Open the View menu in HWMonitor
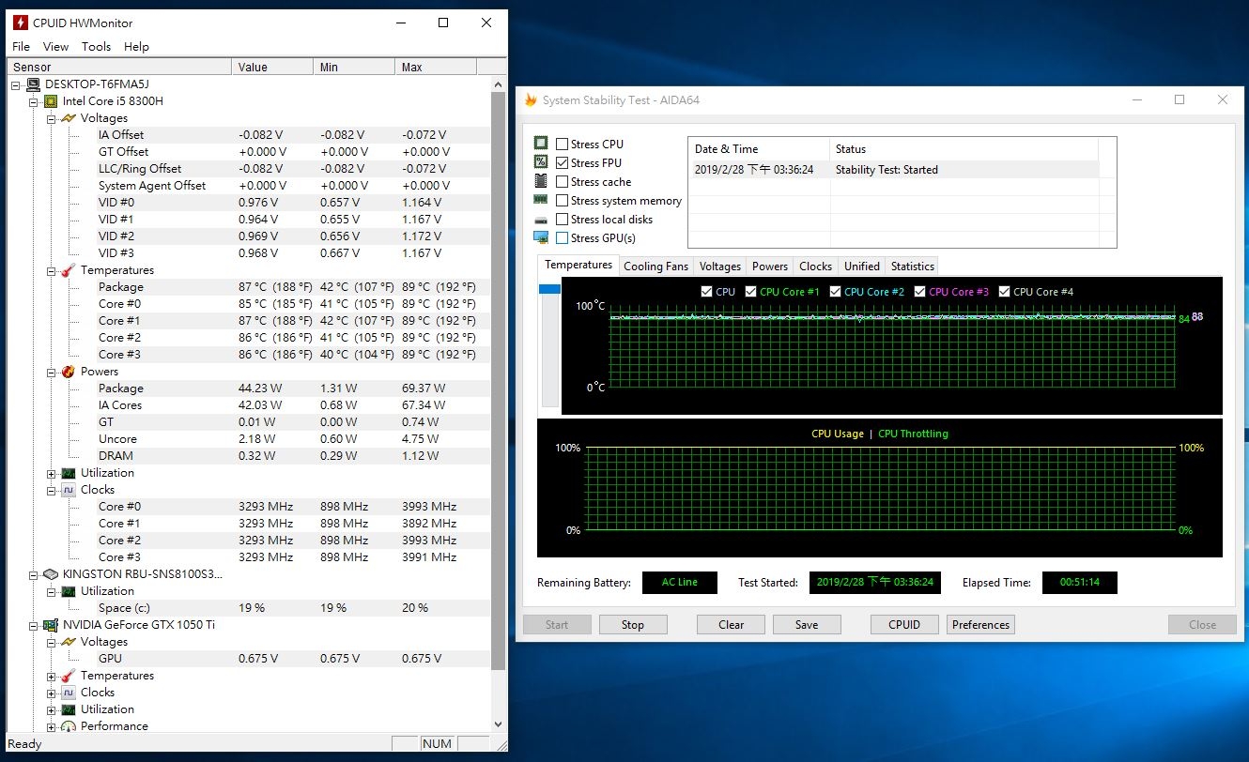Image resolution: width=1249 pixels, height=762 pixels. (55, 46)
